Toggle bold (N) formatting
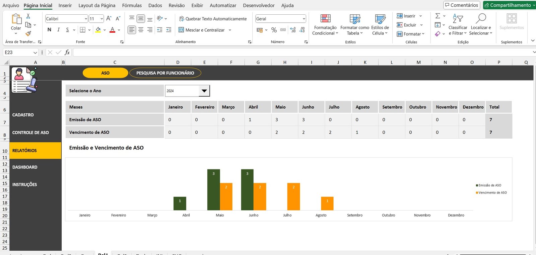 [x=49, y=30]
